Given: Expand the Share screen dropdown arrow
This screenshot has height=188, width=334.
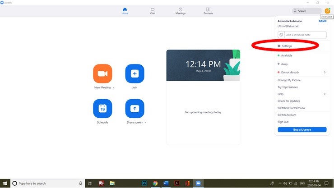Looking at the screenshot, I should [145, 123].
